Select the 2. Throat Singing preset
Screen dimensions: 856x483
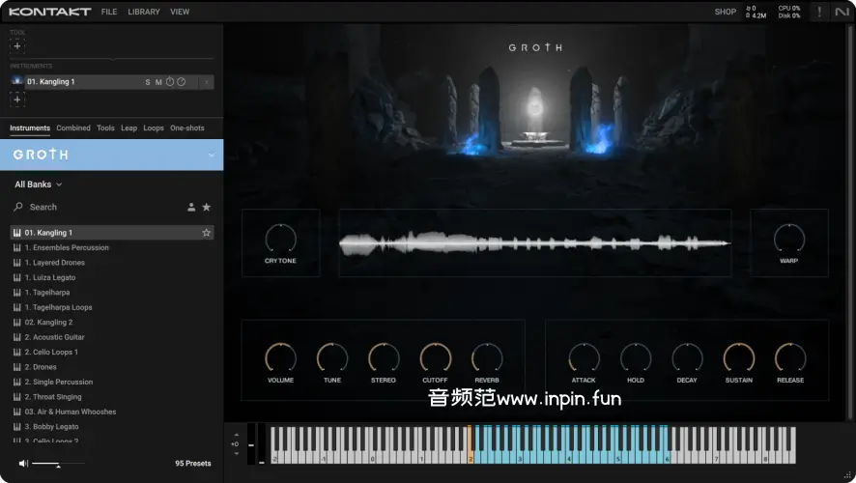53,397
